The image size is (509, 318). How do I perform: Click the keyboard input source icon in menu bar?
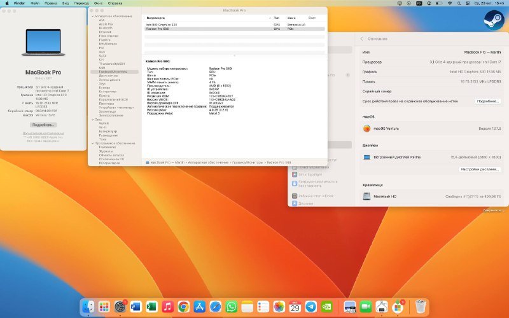[419, 3]
